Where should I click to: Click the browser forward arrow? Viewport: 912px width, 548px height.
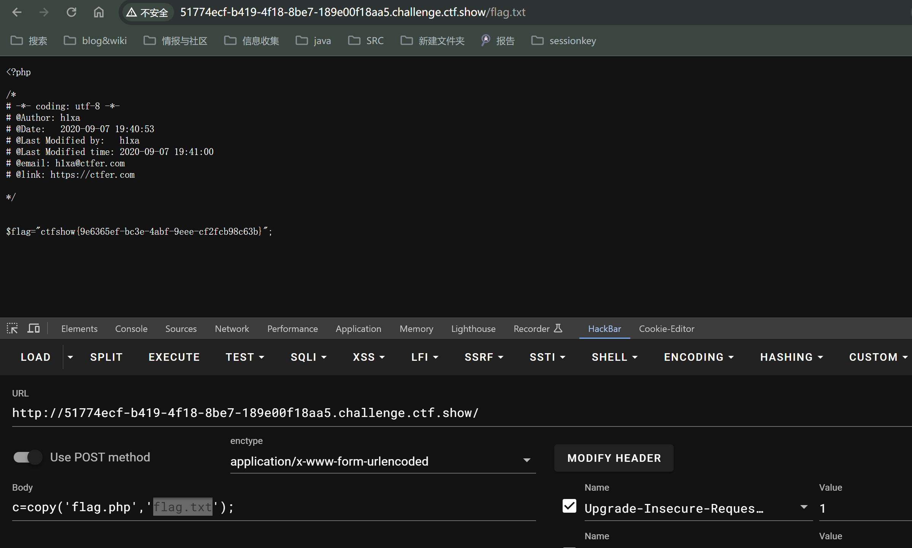pyautogui.click(x=44, y=12)
